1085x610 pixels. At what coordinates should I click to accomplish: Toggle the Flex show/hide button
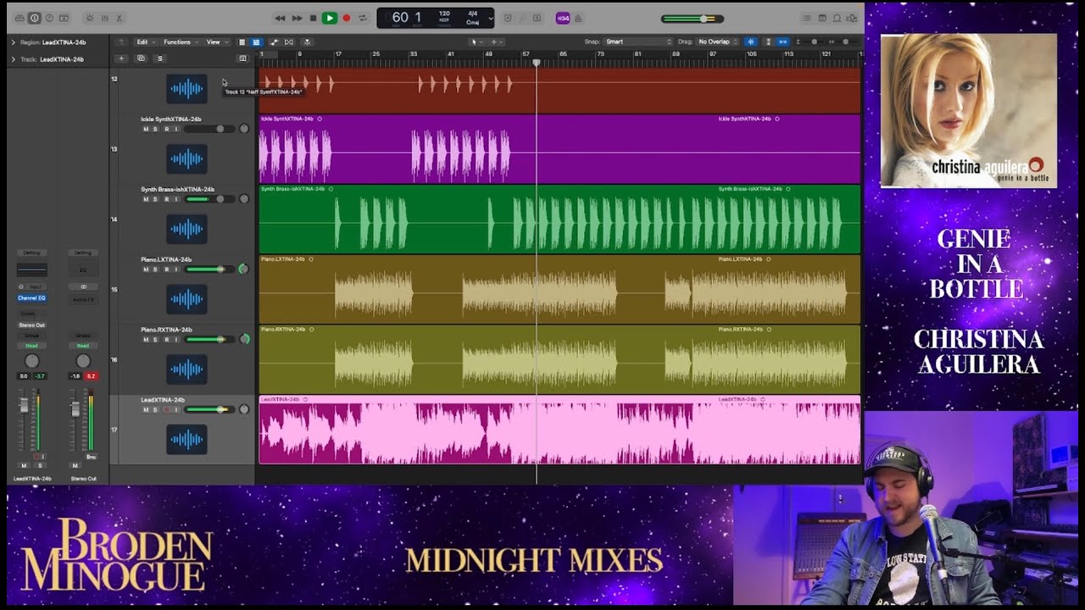[x=289, y=42]
